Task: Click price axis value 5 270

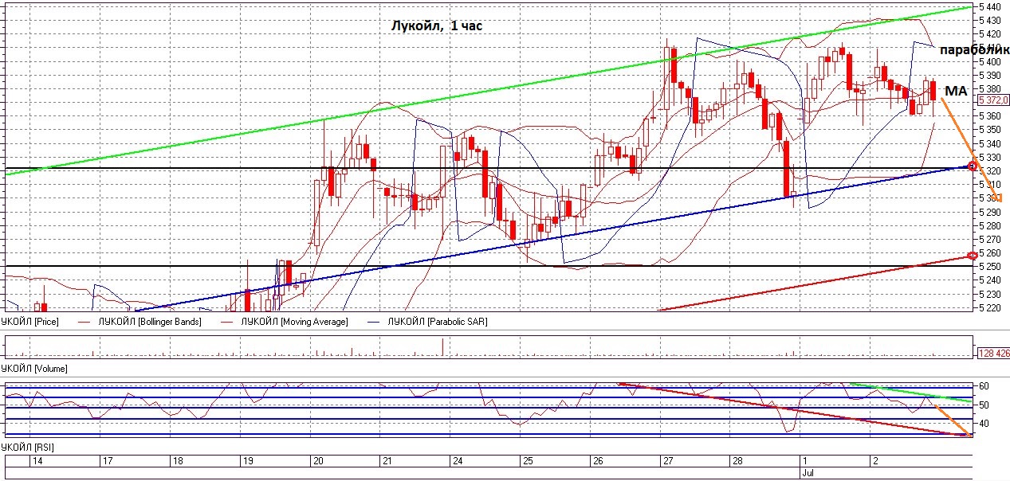Action: click(x=990, y=239)
